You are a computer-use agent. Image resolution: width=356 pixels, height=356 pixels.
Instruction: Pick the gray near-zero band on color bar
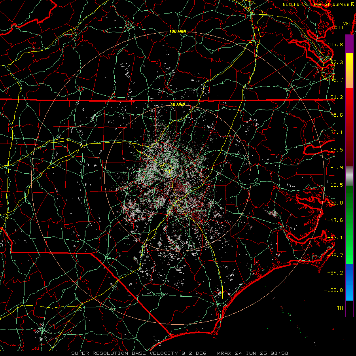(349, 176)
